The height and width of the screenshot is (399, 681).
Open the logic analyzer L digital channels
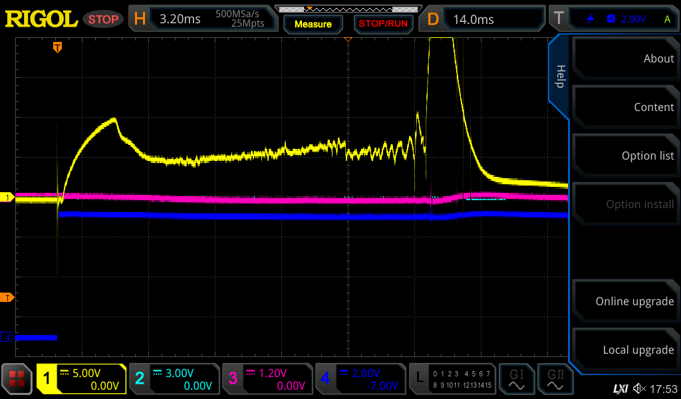point(453,379)
